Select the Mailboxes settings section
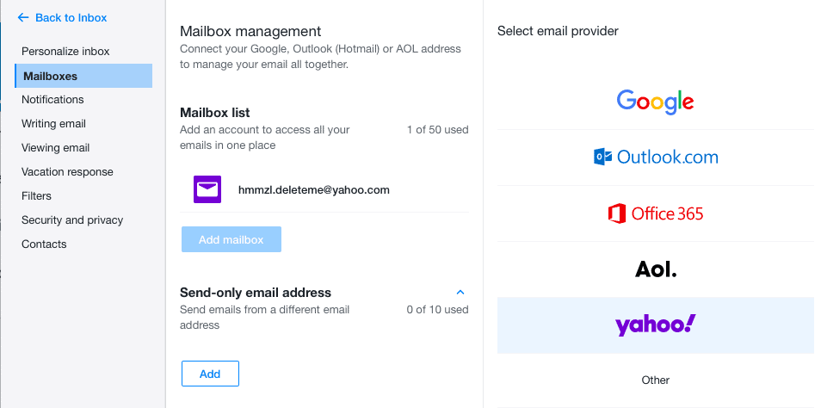The image size is (827, 408). click(83, 76)
